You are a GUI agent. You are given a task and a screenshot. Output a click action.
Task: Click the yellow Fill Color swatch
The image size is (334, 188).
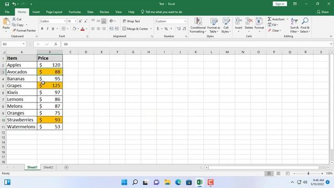[74, 29]
